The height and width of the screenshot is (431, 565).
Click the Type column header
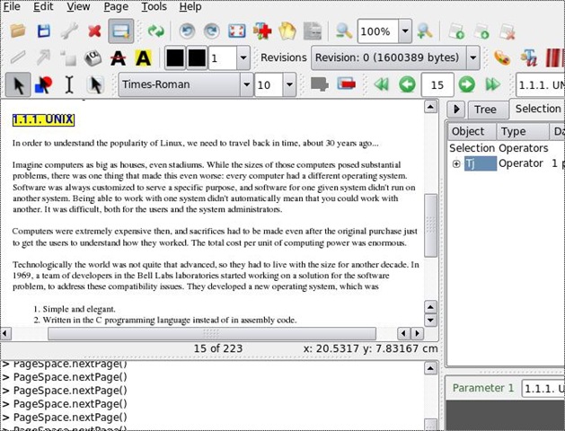pos(523,131)
